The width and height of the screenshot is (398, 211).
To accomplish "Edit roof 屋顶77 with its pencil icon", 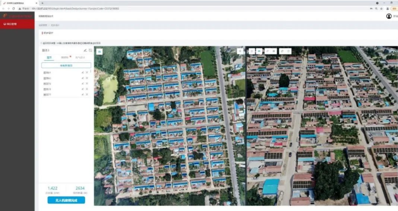I will (x=83, y=95).
